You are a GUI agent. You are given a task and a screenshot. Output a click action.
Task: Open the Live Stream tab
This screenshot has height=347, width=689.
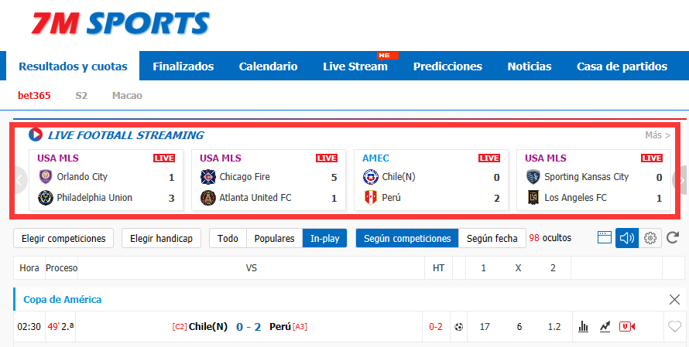coord(355,66)
